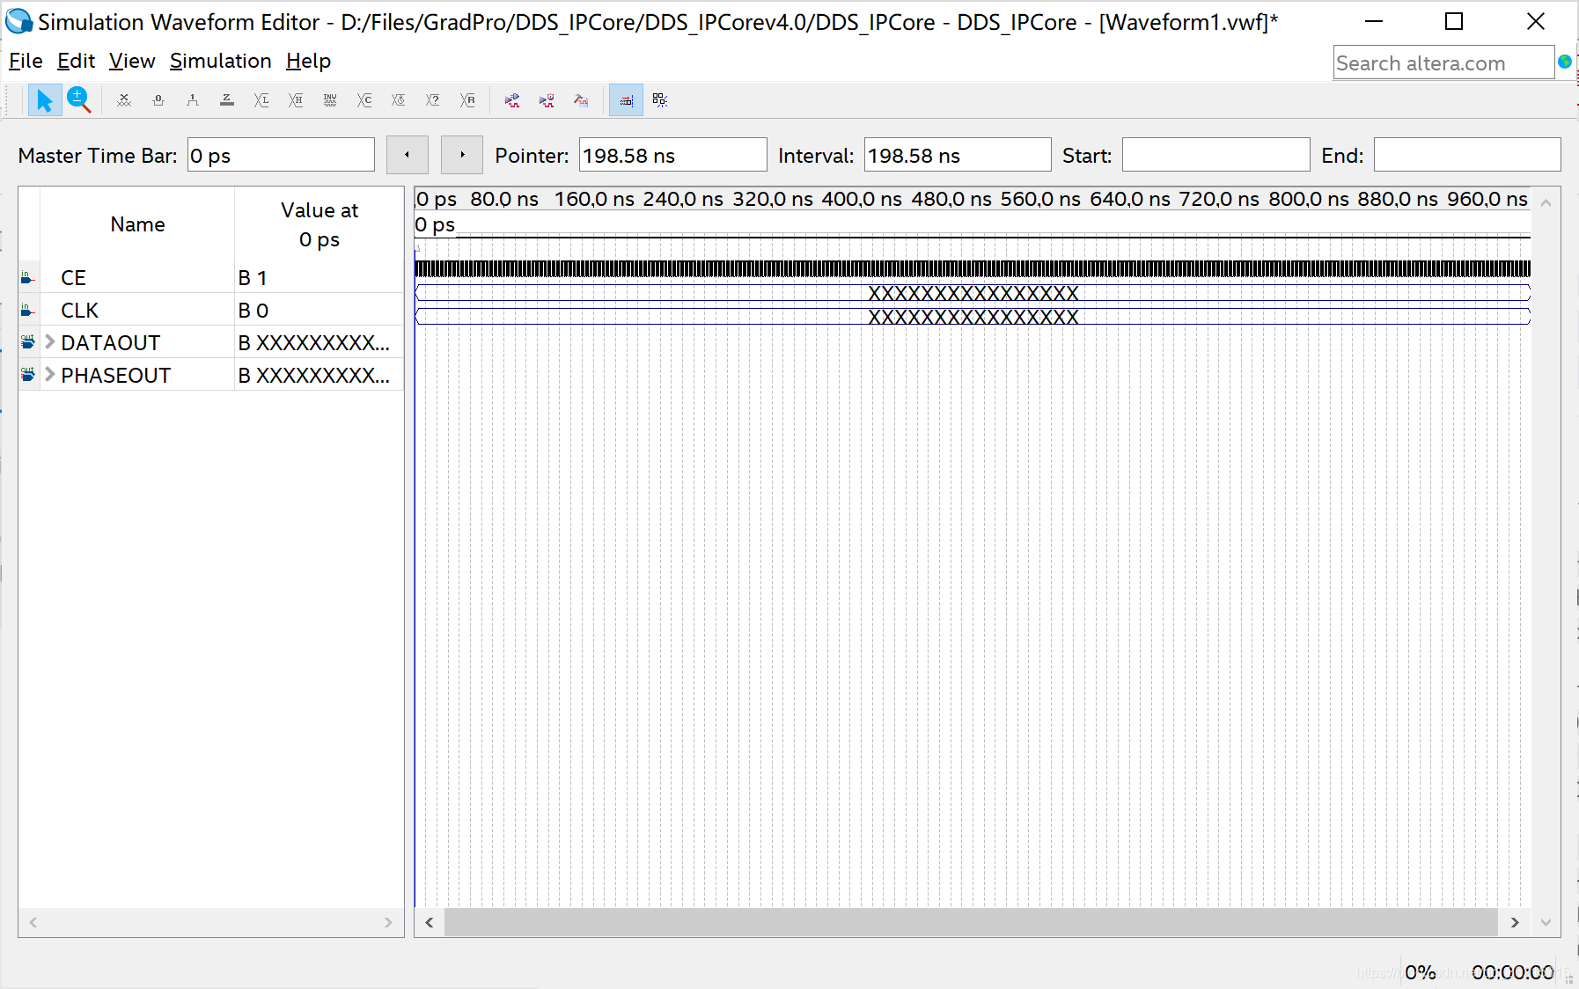Click the 'Value at 0 ps' header
The width and height of the screenshot is (1579, 989).
tap(319, 224)
